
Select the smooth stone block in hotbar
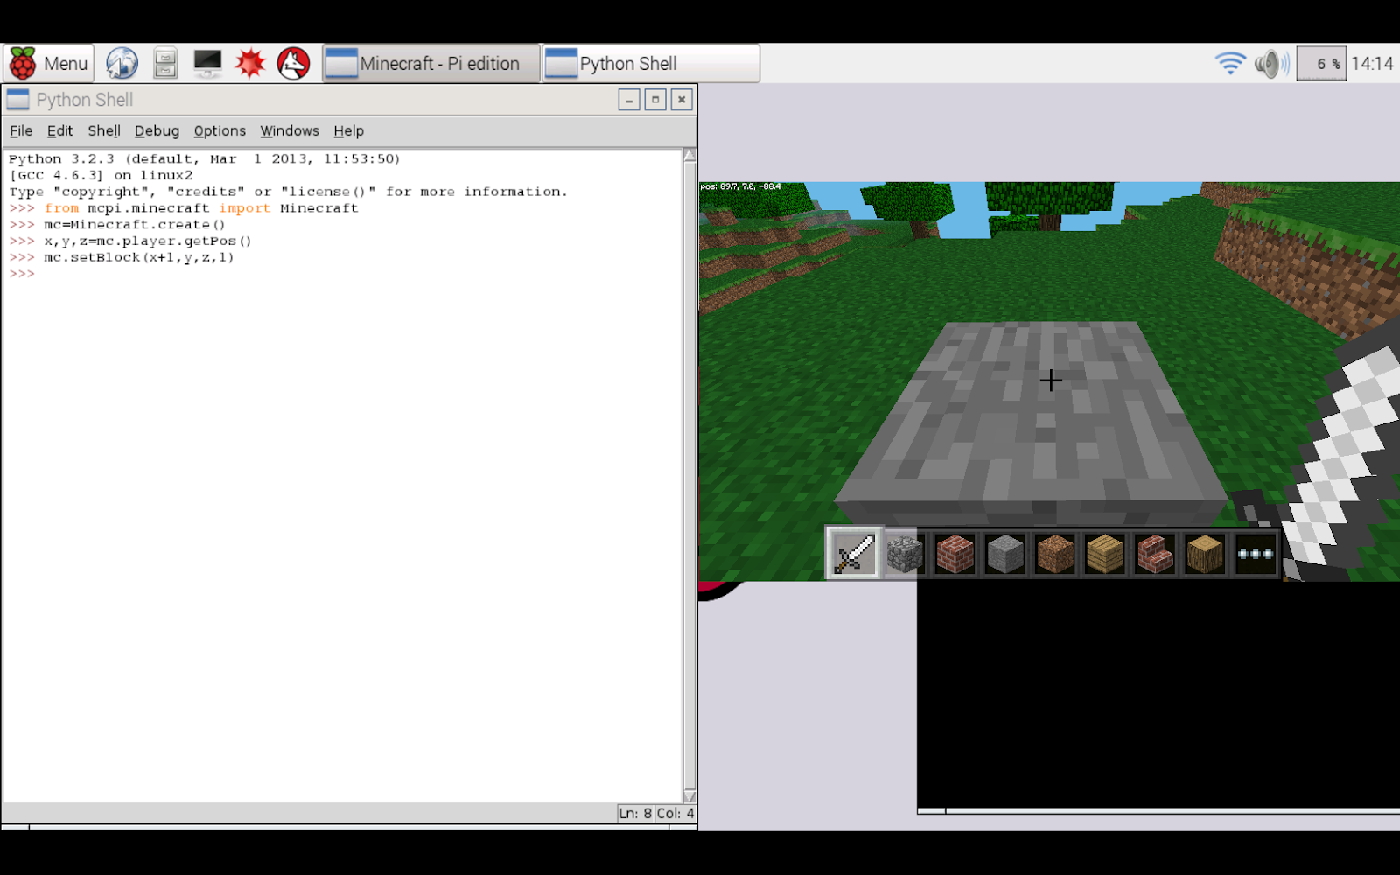(1004, 555)
